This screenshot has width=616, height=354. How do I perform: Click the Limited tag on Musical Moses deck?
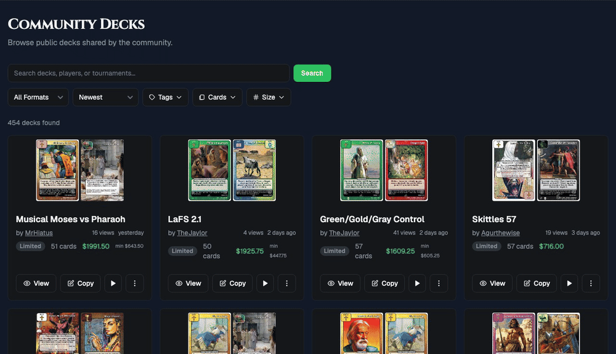[31, 246]
